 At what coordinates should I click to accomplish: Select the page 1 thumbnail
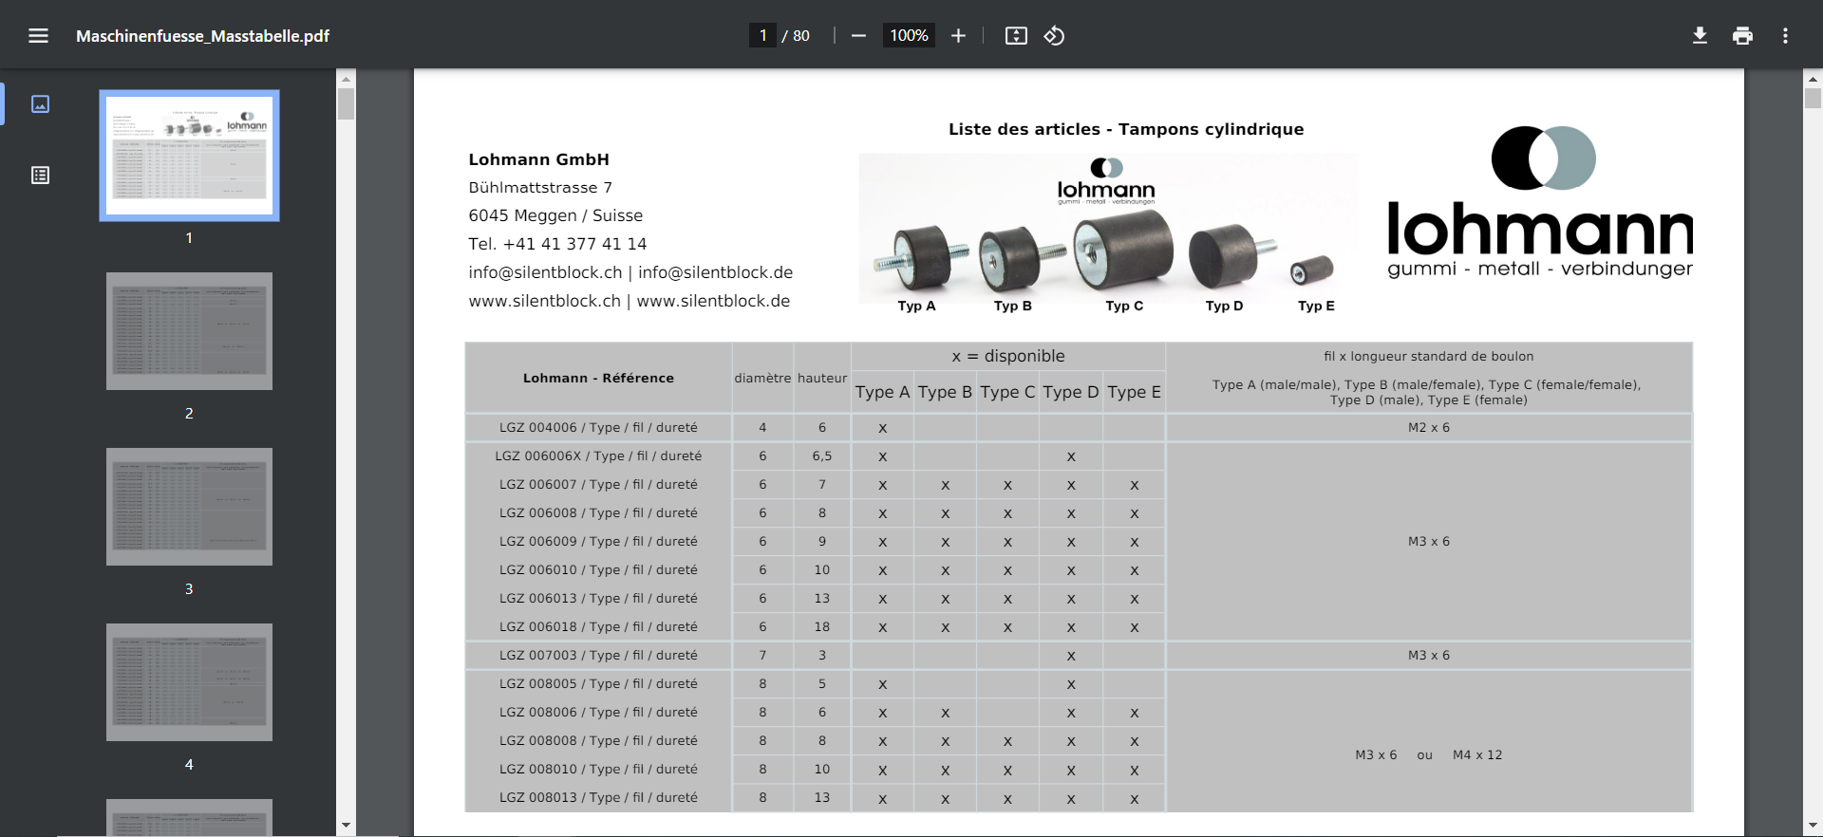[x=189, y=156]
